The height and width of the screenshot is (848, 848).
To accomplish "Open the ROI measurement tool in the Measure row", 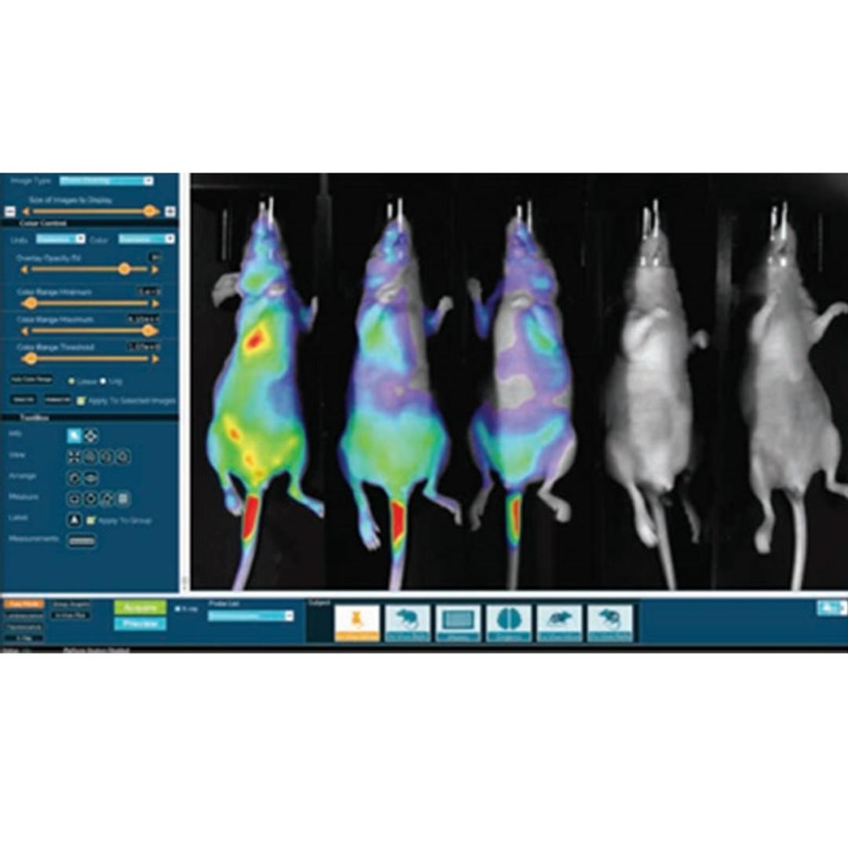I will pos(74,498).
